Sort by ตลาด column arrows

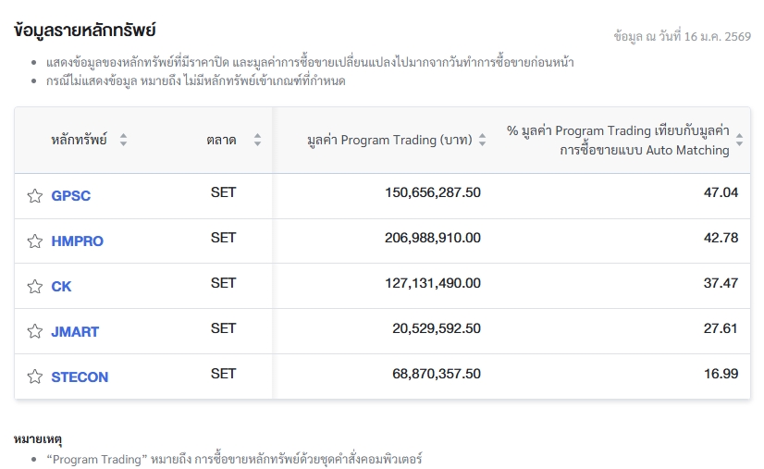tap(257, 141)
